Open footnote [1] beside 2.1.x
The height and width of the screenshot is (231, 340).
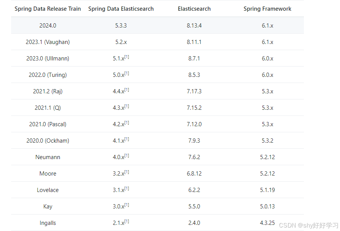tap(127, 221)
